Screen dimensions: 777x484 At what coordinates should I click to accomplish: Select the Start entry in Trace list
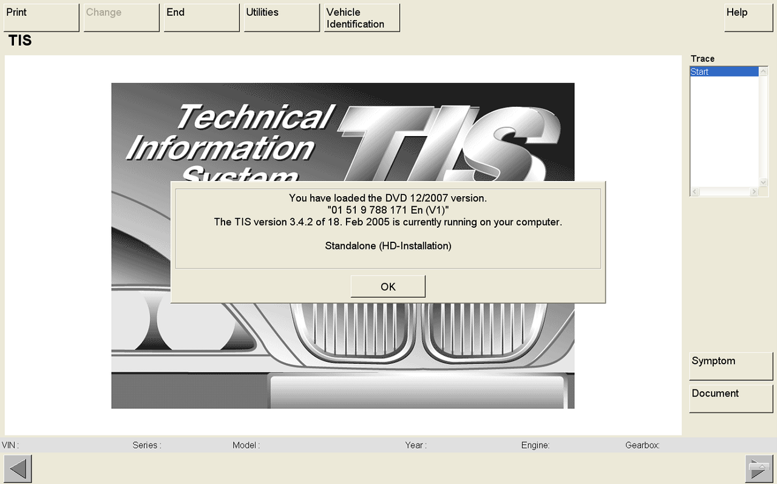724,72
